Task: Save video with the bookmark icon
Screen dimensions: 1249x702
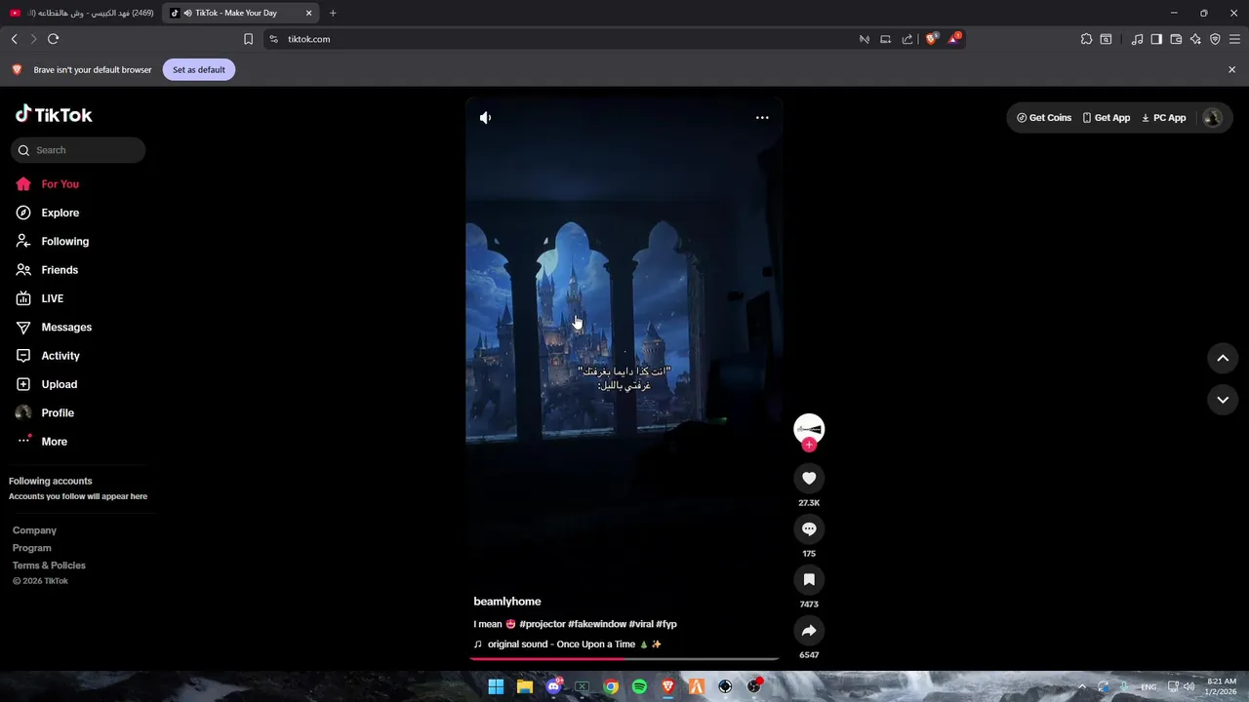Action: pos(809,579)
